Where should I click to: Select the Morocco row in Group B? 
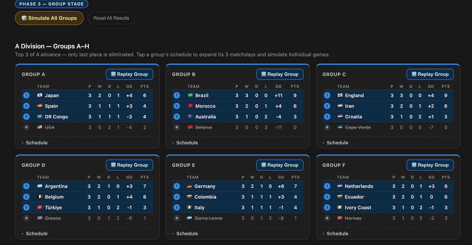(238, 106)
